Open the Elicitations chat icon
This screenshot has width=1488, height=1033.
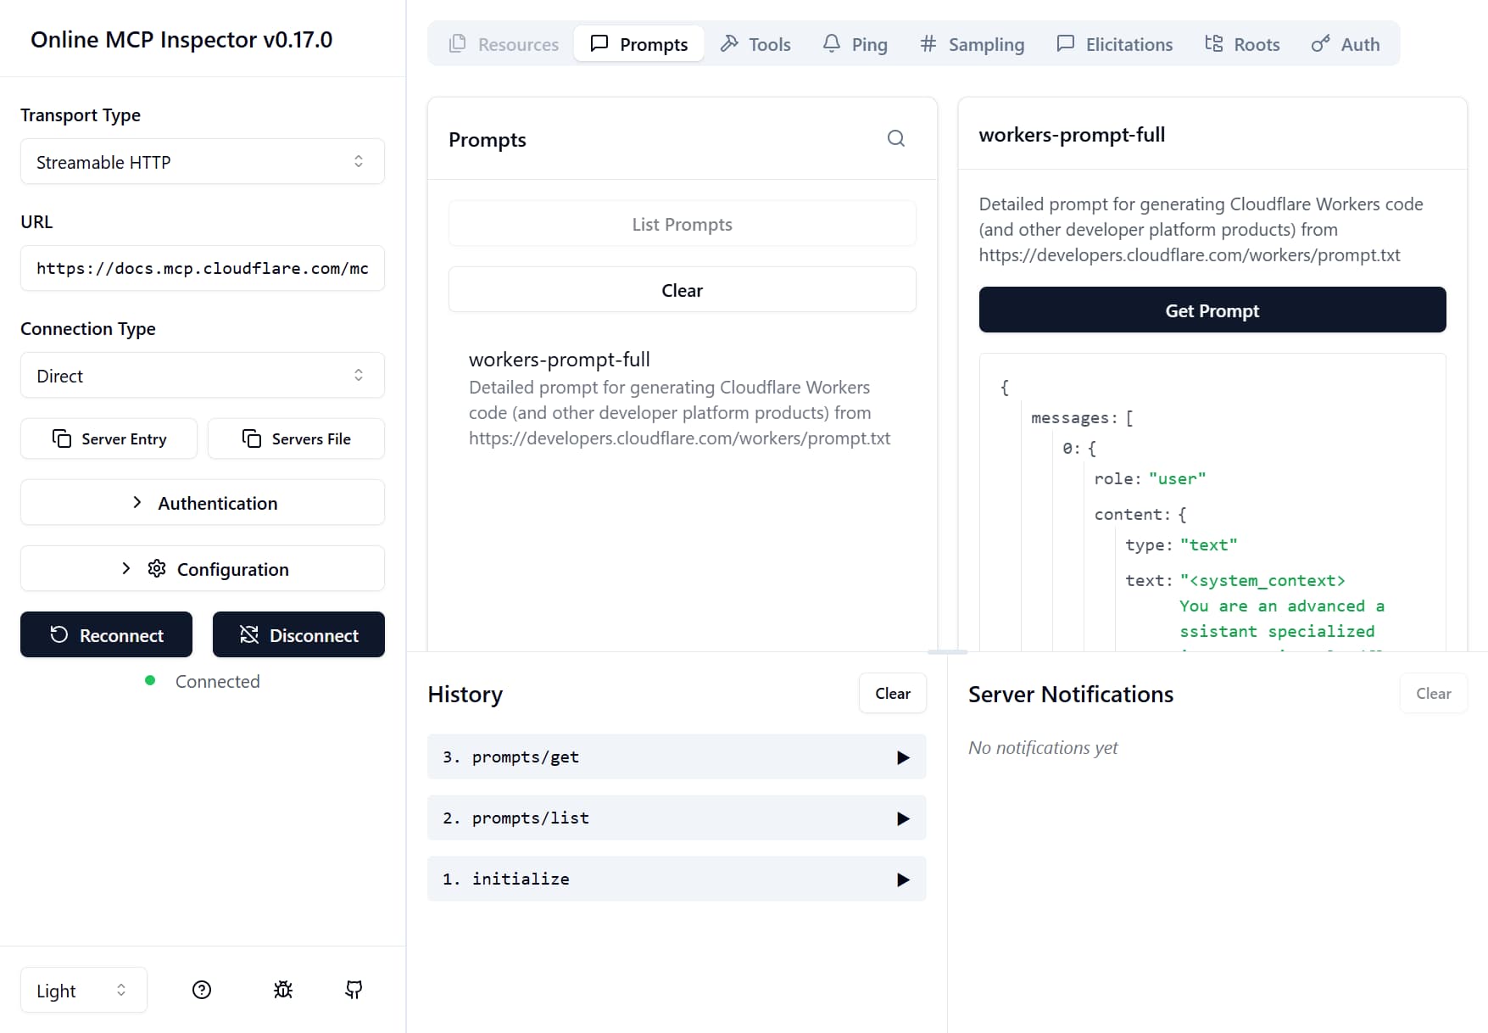(1065, 43)
